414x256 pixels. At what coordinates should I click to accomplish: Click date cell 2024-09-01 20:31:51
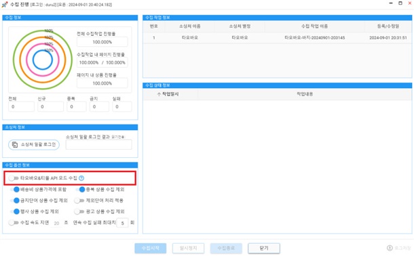click(x=388, y=38)
